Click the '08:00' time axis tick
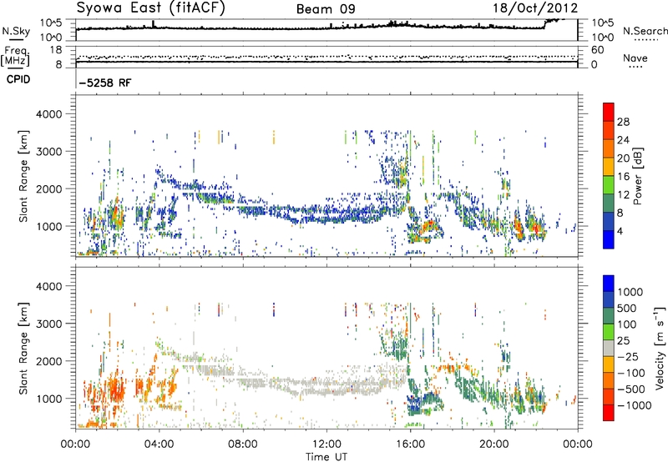668x462 pixels. (243, 444)
